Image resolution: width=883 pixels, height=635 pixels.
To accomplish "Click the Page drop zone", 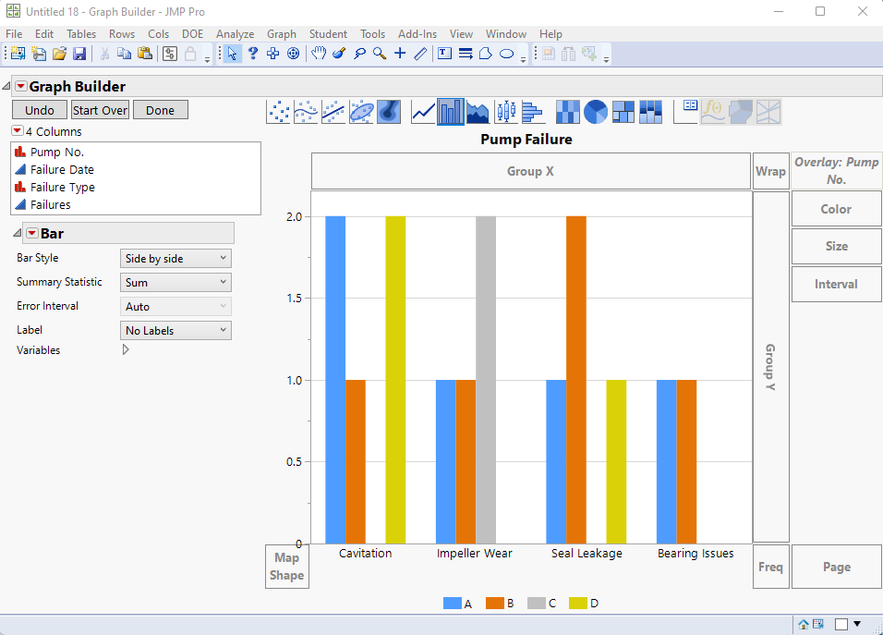I will [x=836, y=567].
